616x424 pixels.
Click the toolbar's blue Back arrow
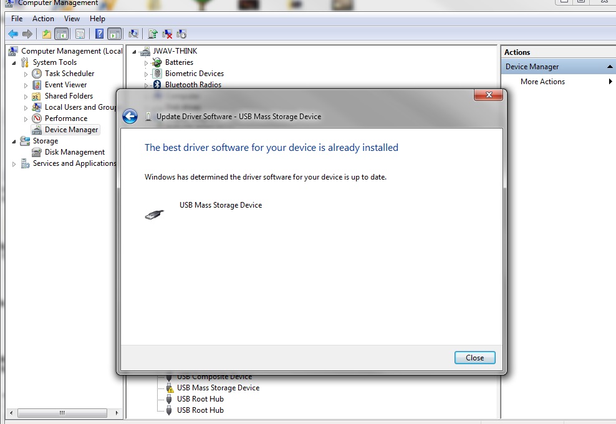(x=13, y=34)
